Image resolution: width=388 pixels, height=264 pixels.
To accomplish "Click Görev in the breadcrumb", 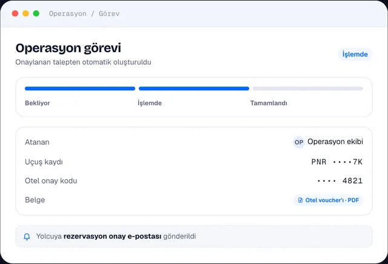I will [109, 13].
